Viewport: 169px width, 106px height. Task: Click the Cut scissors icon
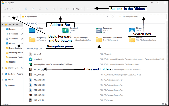click(19, 9)
